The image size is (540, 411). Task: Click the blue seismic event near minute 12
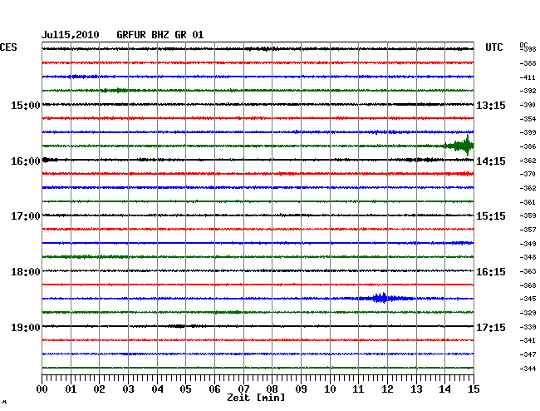(x=385, y=298)
